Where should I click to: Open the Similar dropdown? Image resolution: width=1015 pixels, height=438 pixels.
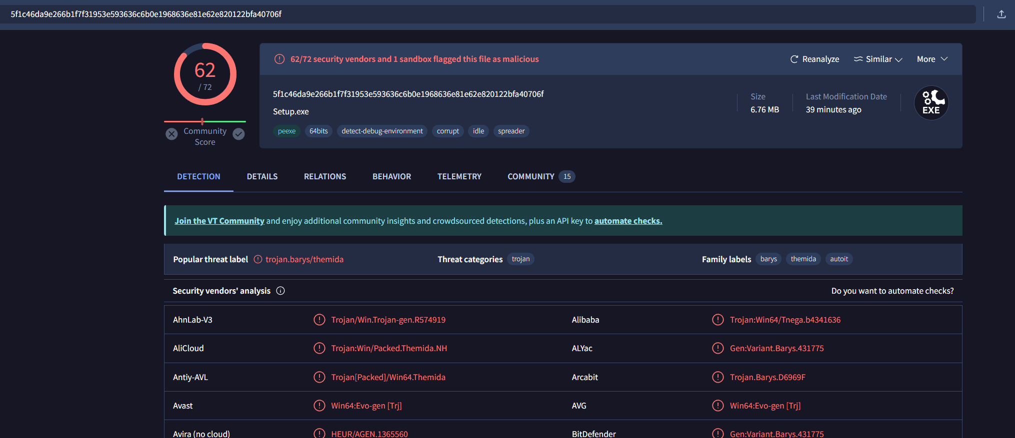click(x=878, y=59)
